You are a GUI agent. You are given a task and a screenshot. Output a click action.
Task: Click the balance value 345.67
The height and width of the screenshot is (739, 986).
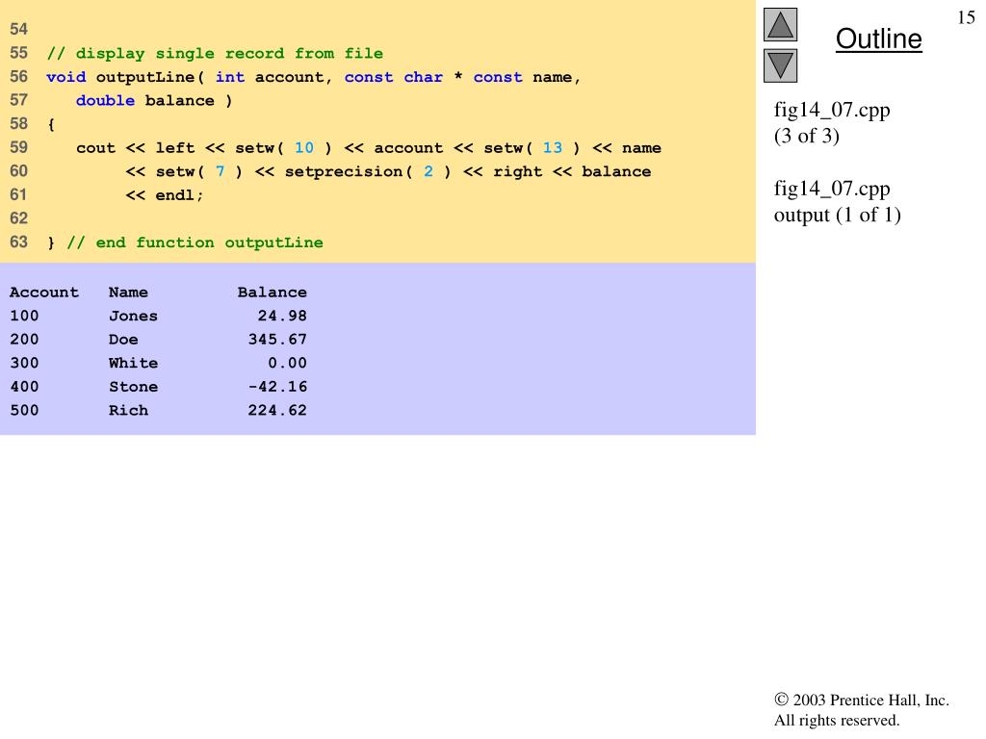277,340
